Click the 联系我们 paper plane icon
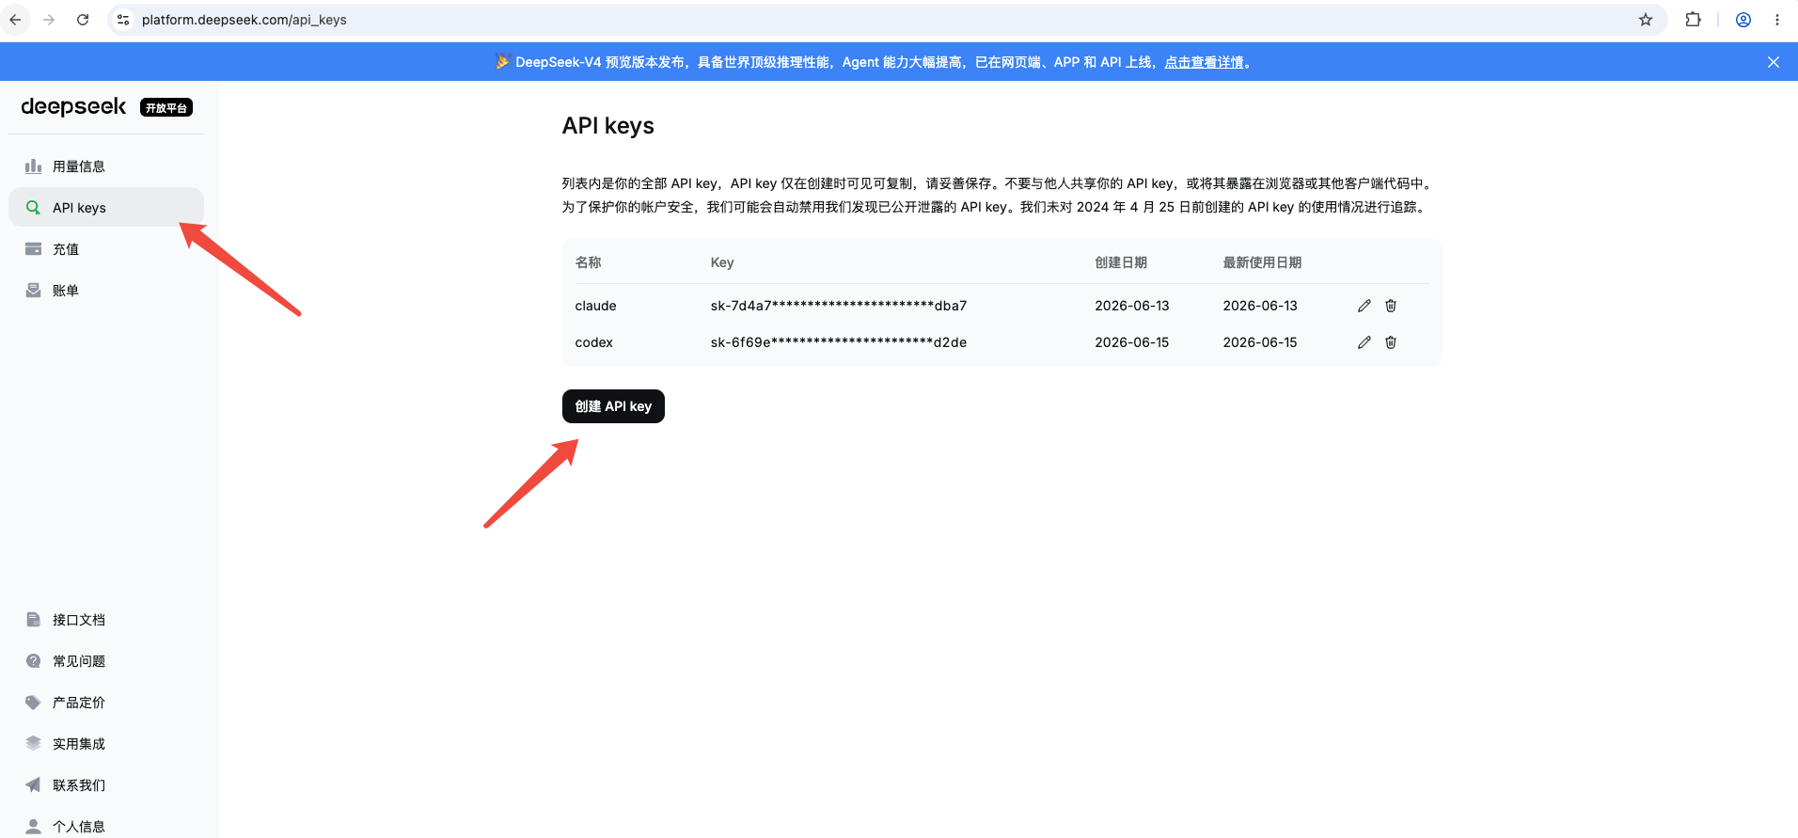Image resolution: width=1798 pixels, height=838 pixels. tap(33, 785)
